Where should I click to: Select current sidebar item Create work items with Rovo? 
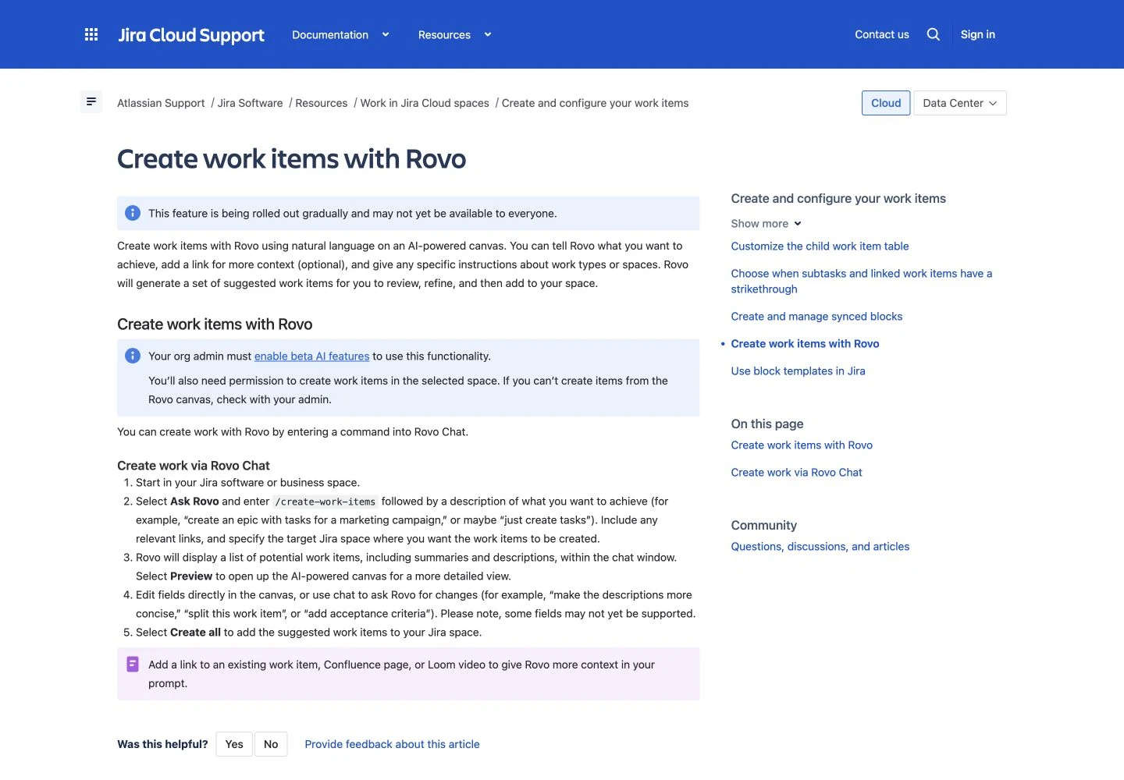[x=805, y=344]
